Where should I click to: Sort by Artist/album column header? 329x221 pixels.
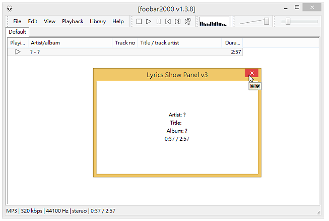click(71, 43)
